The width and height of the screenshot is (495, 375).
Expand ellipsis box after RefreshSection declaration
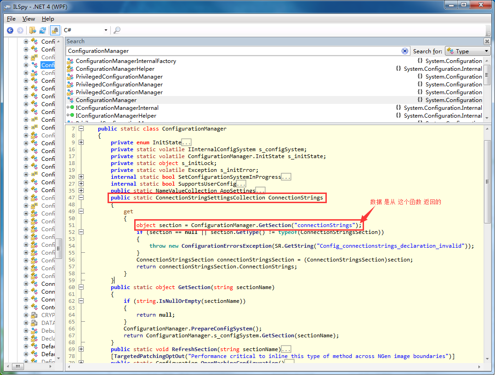click(x=286, y=349)
